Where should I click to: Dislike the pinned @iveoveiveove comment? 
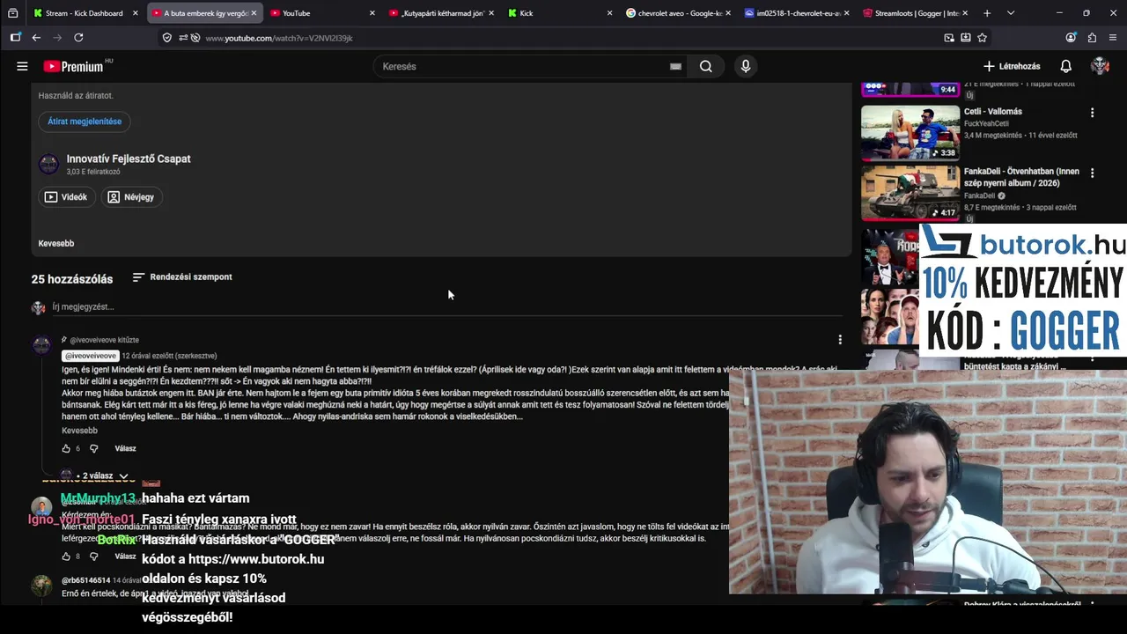(x=94, y=448)
